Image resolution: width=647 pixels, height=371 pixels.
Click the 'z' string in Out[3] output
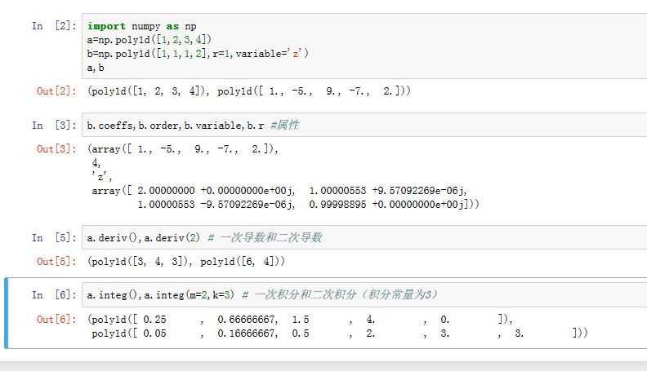coord(98,175)
